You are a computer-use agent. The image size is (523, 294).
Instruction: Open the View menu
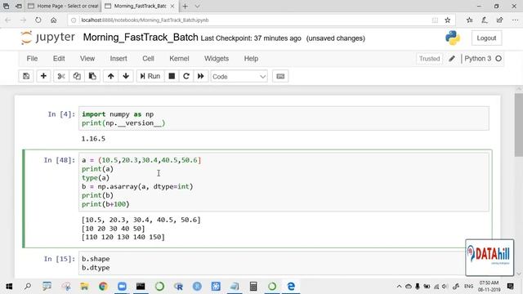pos(87,59)
